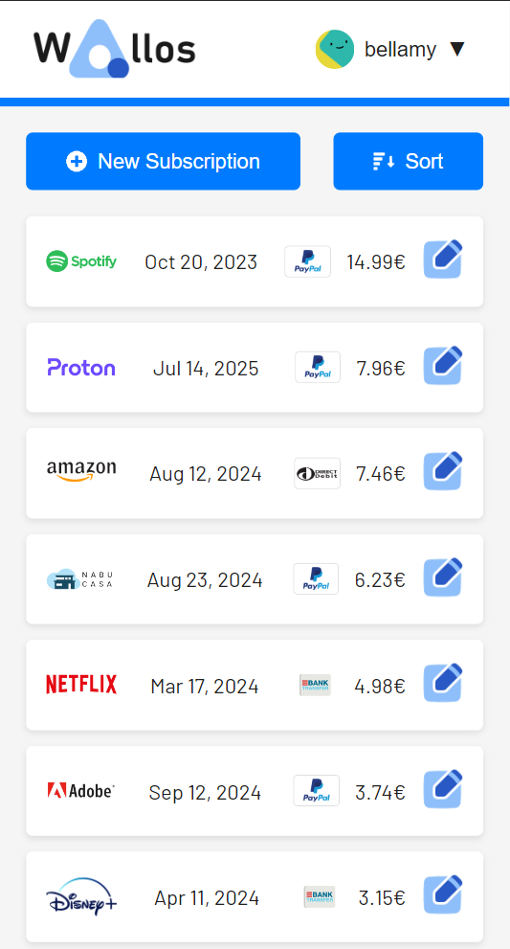Click PayPal payment icon on Spotify row
Image resolution: width=510 pixels, height=949 pixels.
[x=308, y=261]
